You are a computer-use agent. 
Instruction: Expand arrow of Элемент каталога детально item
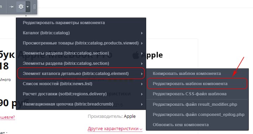[142, 74]
